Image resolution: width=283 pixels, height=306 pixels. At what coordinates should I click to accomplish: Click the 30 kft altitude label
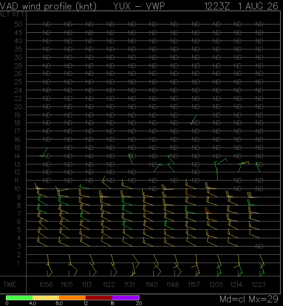[x=18, y=57]
